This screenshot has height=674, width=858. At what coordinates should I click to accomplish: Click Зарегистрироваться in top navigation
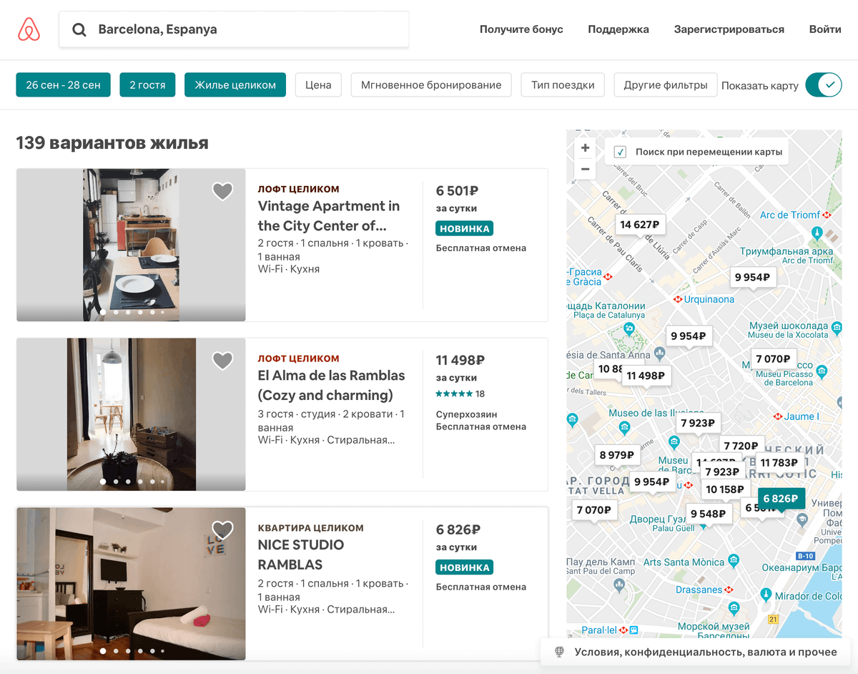(729, 29)
